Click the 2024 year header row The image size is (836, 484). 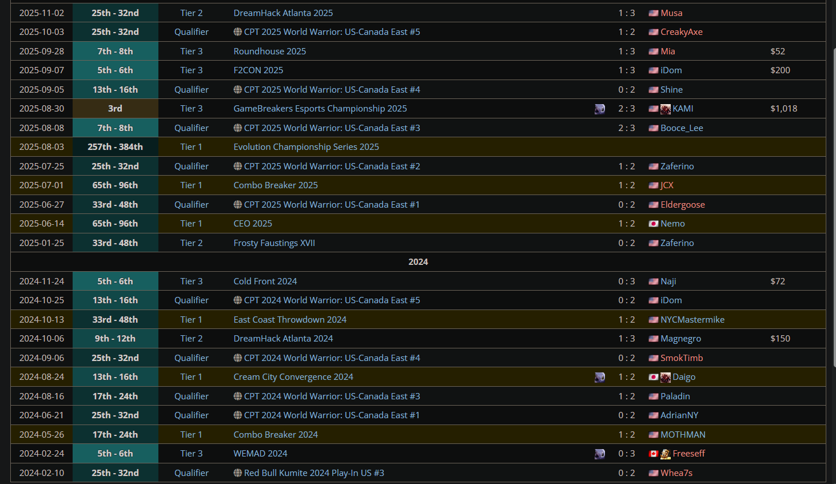click(x=418, y=262)
